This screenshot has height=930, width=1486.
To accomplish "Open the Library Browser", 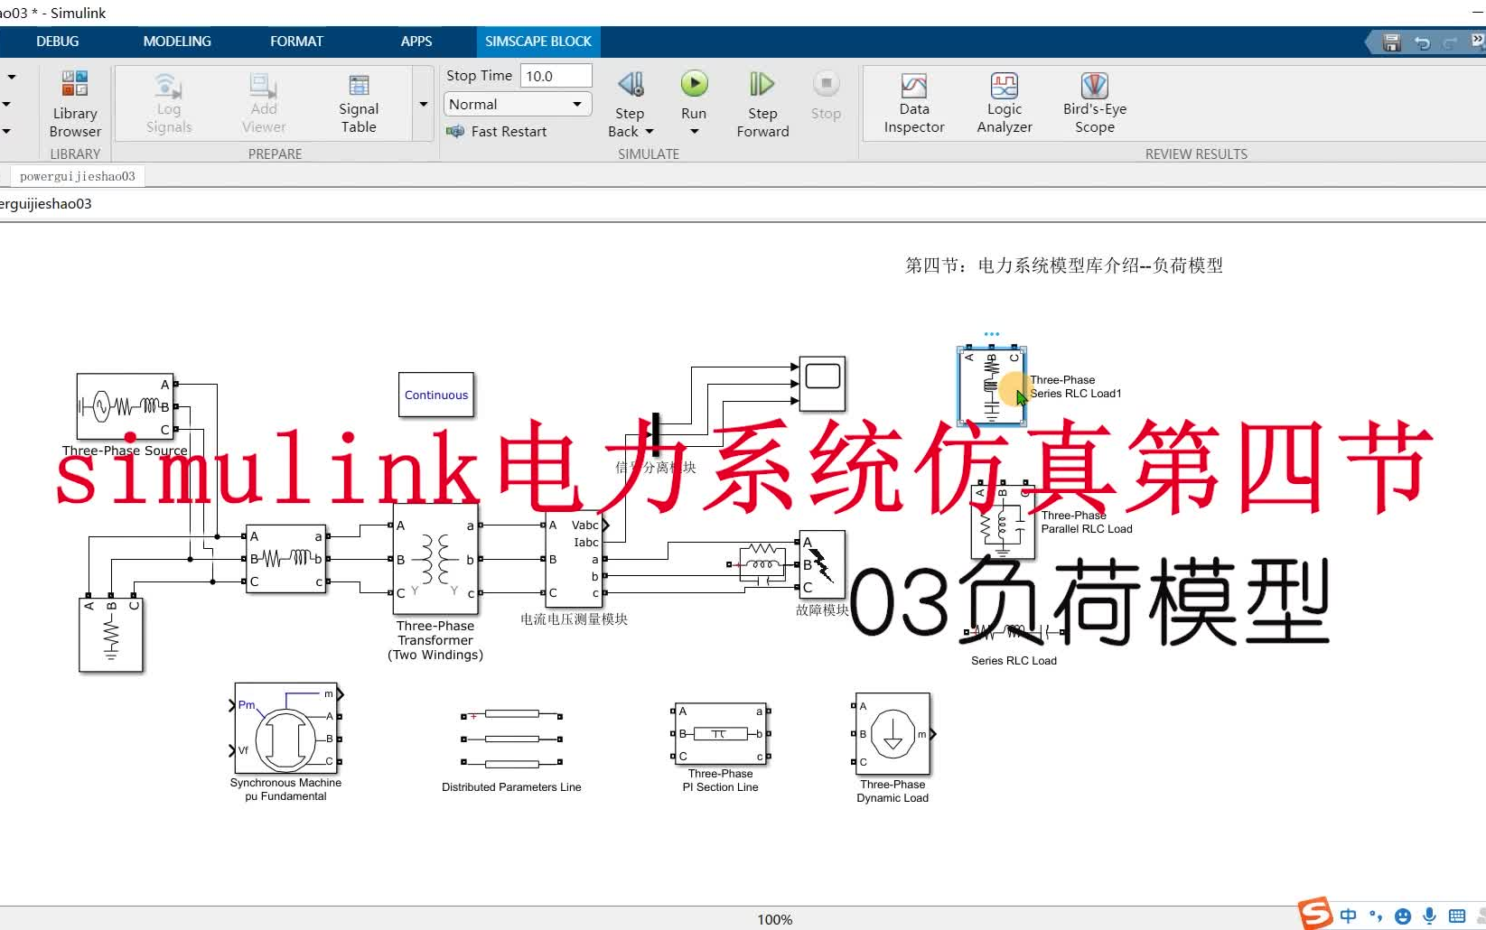I will point(75,104).
